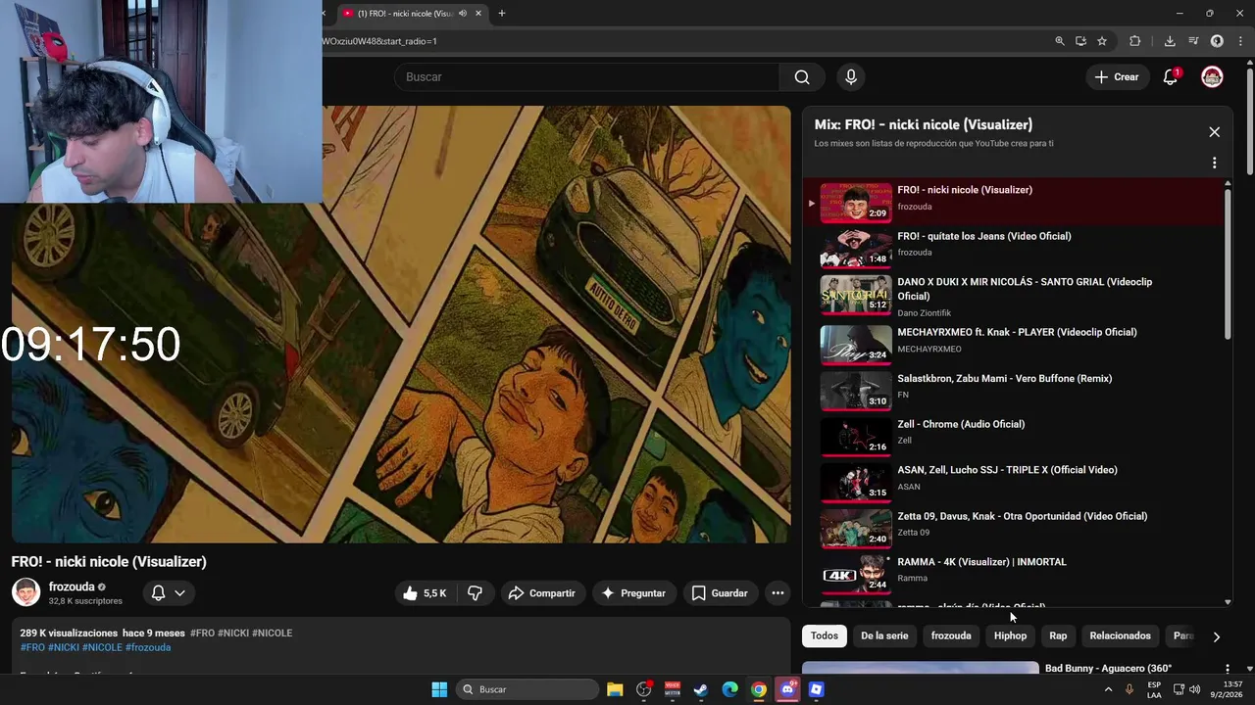
Task: Click the Compartir button
Action: click(542, 593)
